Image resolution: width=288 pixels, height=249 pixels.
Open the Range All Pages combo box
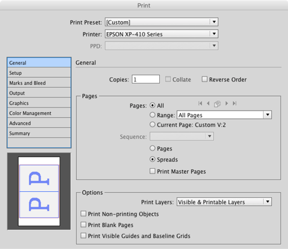click(224, 115)
